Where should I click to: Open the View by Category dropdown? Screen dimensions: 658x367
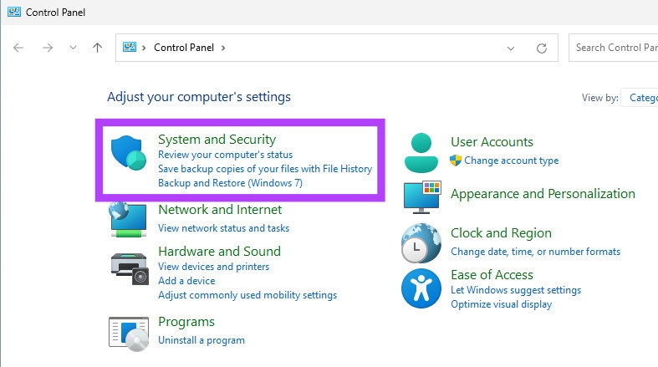point(639,98)
